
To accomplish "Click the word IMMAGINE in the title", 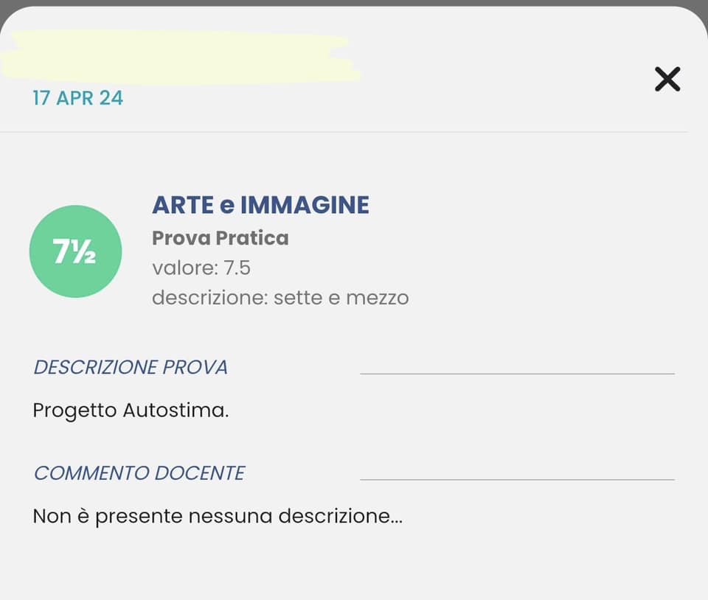I will pos(305,205).
